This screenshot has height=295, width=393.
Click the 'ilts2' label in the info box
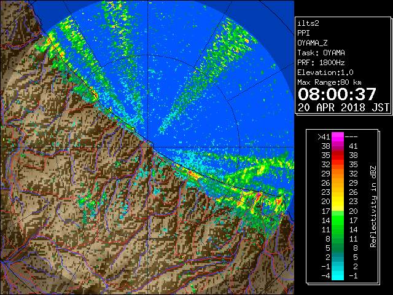click(x=308, y=23)
